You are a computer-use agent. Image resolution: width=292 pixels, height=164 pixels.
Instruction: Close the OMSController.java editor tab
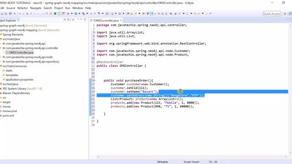[121, 20]
